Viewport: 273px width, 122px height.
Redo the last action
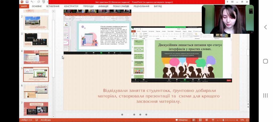click(38, 2)
